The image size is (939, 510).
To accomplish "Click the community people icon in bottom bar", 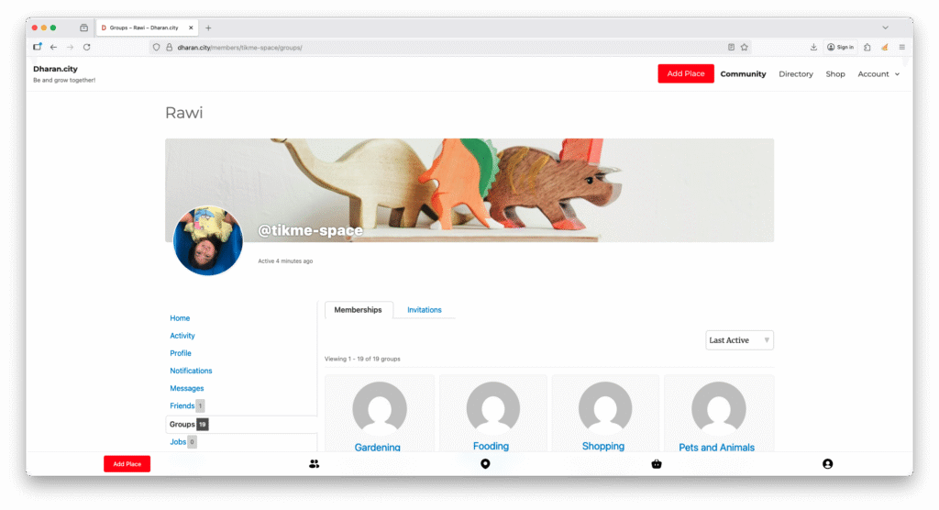I will click(315, 464).
